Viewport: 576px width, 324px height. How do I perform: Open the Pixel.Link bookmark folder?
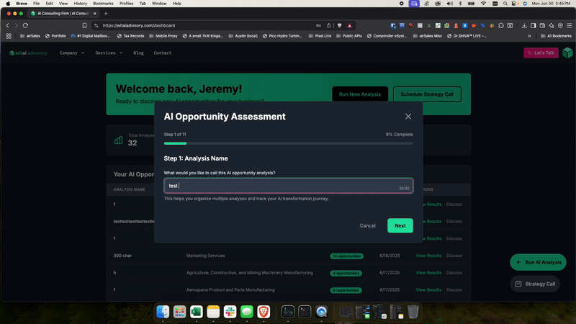pos(320,36)
